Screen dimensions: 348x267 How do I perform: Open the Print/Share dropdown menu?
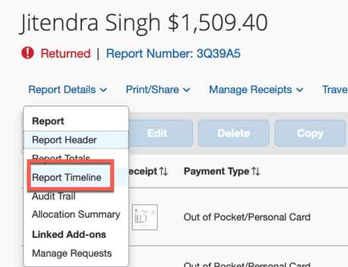(158, 89)
